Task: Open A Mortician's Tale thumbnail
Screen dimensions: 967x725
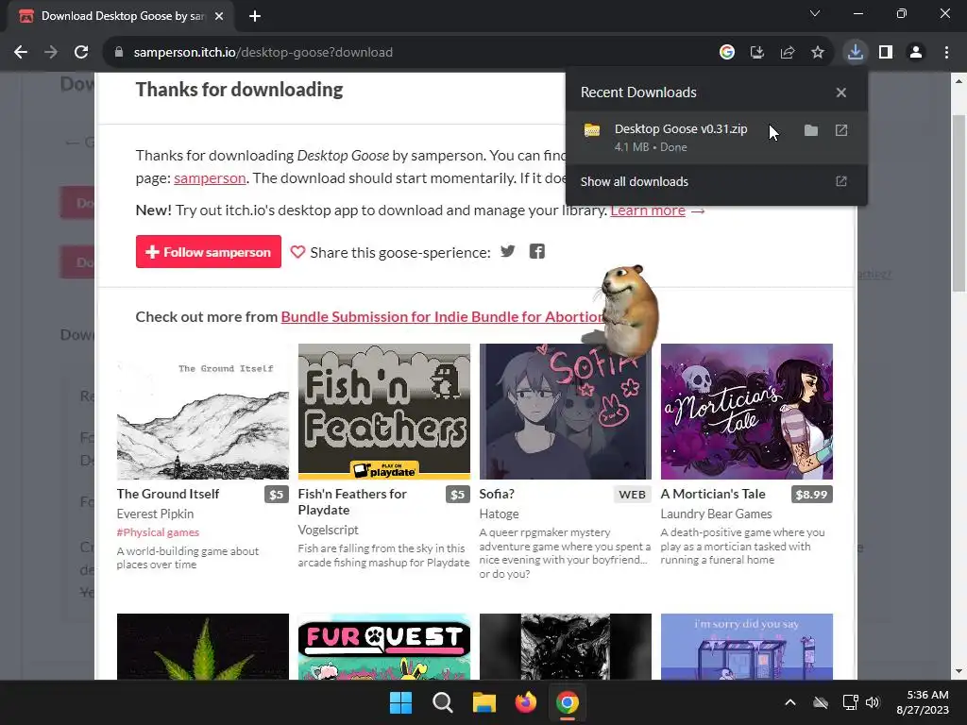Action: coord(747,412)
